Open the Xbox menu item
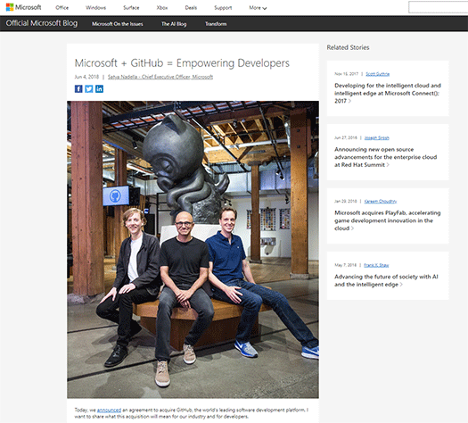Screen dimensions: 468x423 tap(162, 8)
